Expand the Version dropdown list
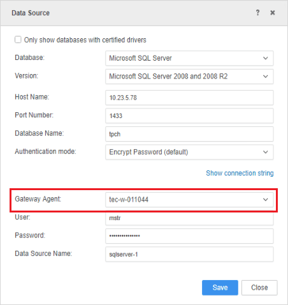Image resolution: width=288 pixels, height=305 pixels. tap(189, 77)
